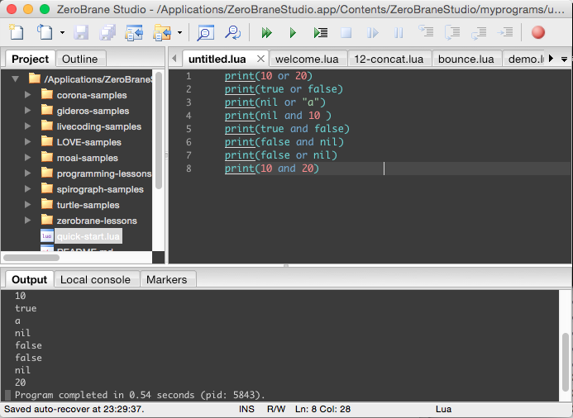Viewport: 573px width, 418px height.
Task: Run program with green play icon
Action: click(293, 33)
